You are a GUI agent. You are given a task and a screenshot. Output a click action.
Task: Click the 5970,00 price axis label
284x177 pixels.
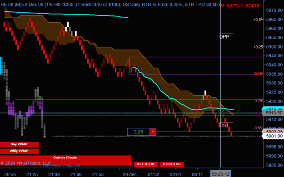point(274,10)
